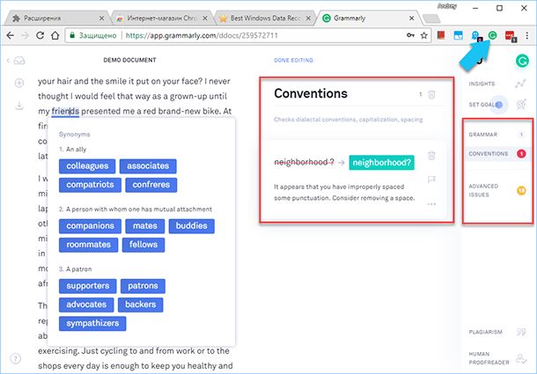Open the Insights chart icon
The height and width of the screenshot is (374, 537).
click(x=521, y=83)
